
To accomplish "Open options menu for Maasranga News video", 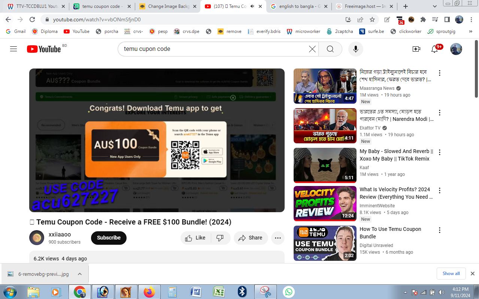I will click(x=440, y=73).
